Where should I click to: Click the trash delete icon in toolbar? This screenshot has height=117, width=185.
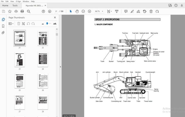pyautogui.click(x=151, y=11)
